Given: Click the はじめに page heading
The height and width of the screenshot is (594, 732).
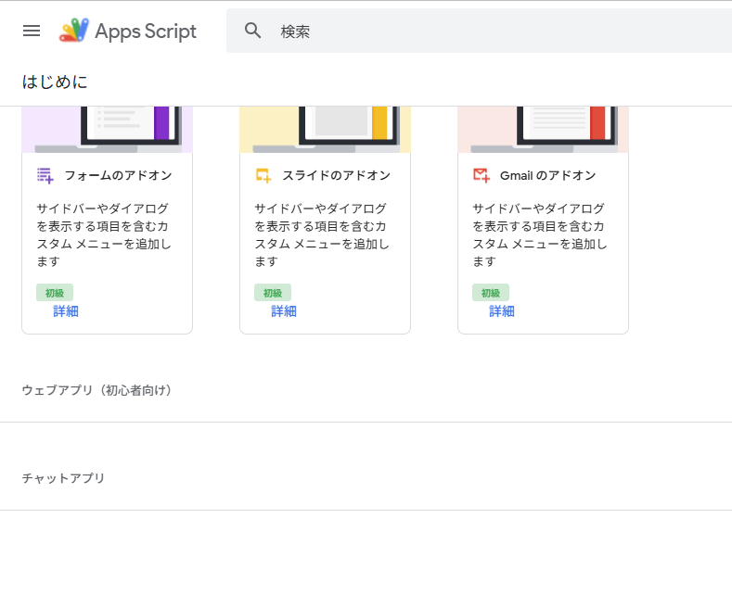Looking at the screenshot, I should [x=55, y=82].
